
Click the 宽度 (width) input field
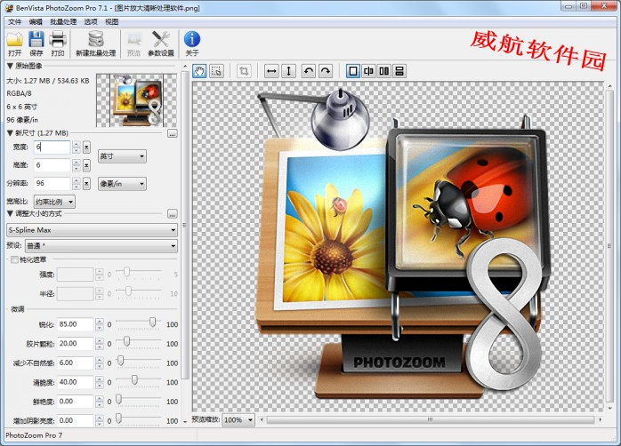pos(52,147)
